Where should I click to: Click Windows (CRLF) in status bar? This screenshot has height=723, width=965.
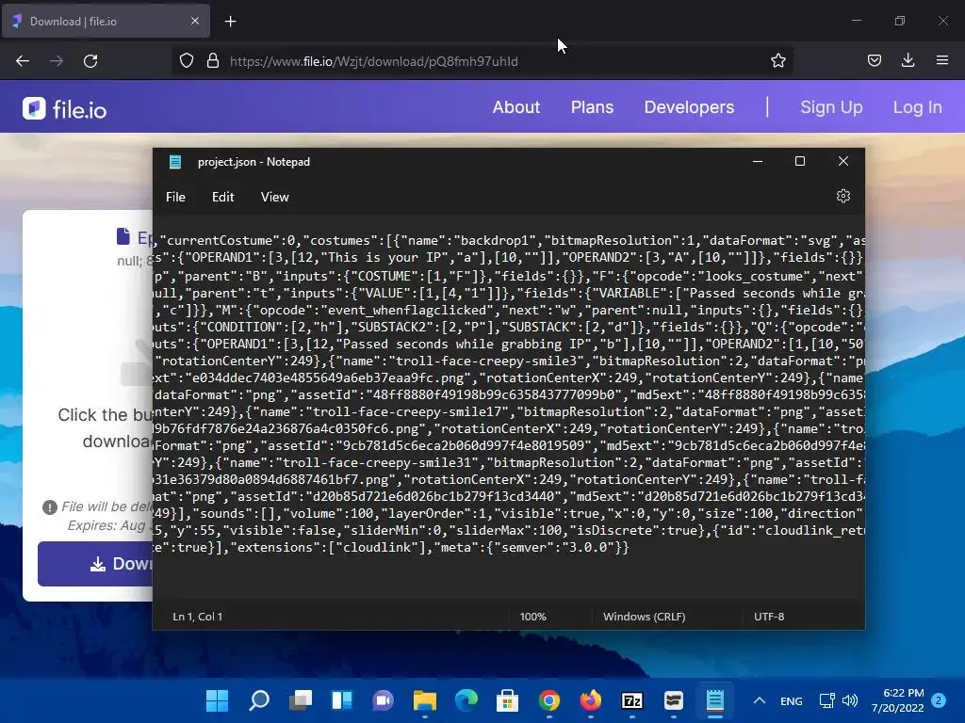pyautogui.click(x=644, y=616)
